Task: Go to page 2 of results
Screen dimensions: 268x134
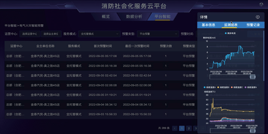Action: point(188,128)
